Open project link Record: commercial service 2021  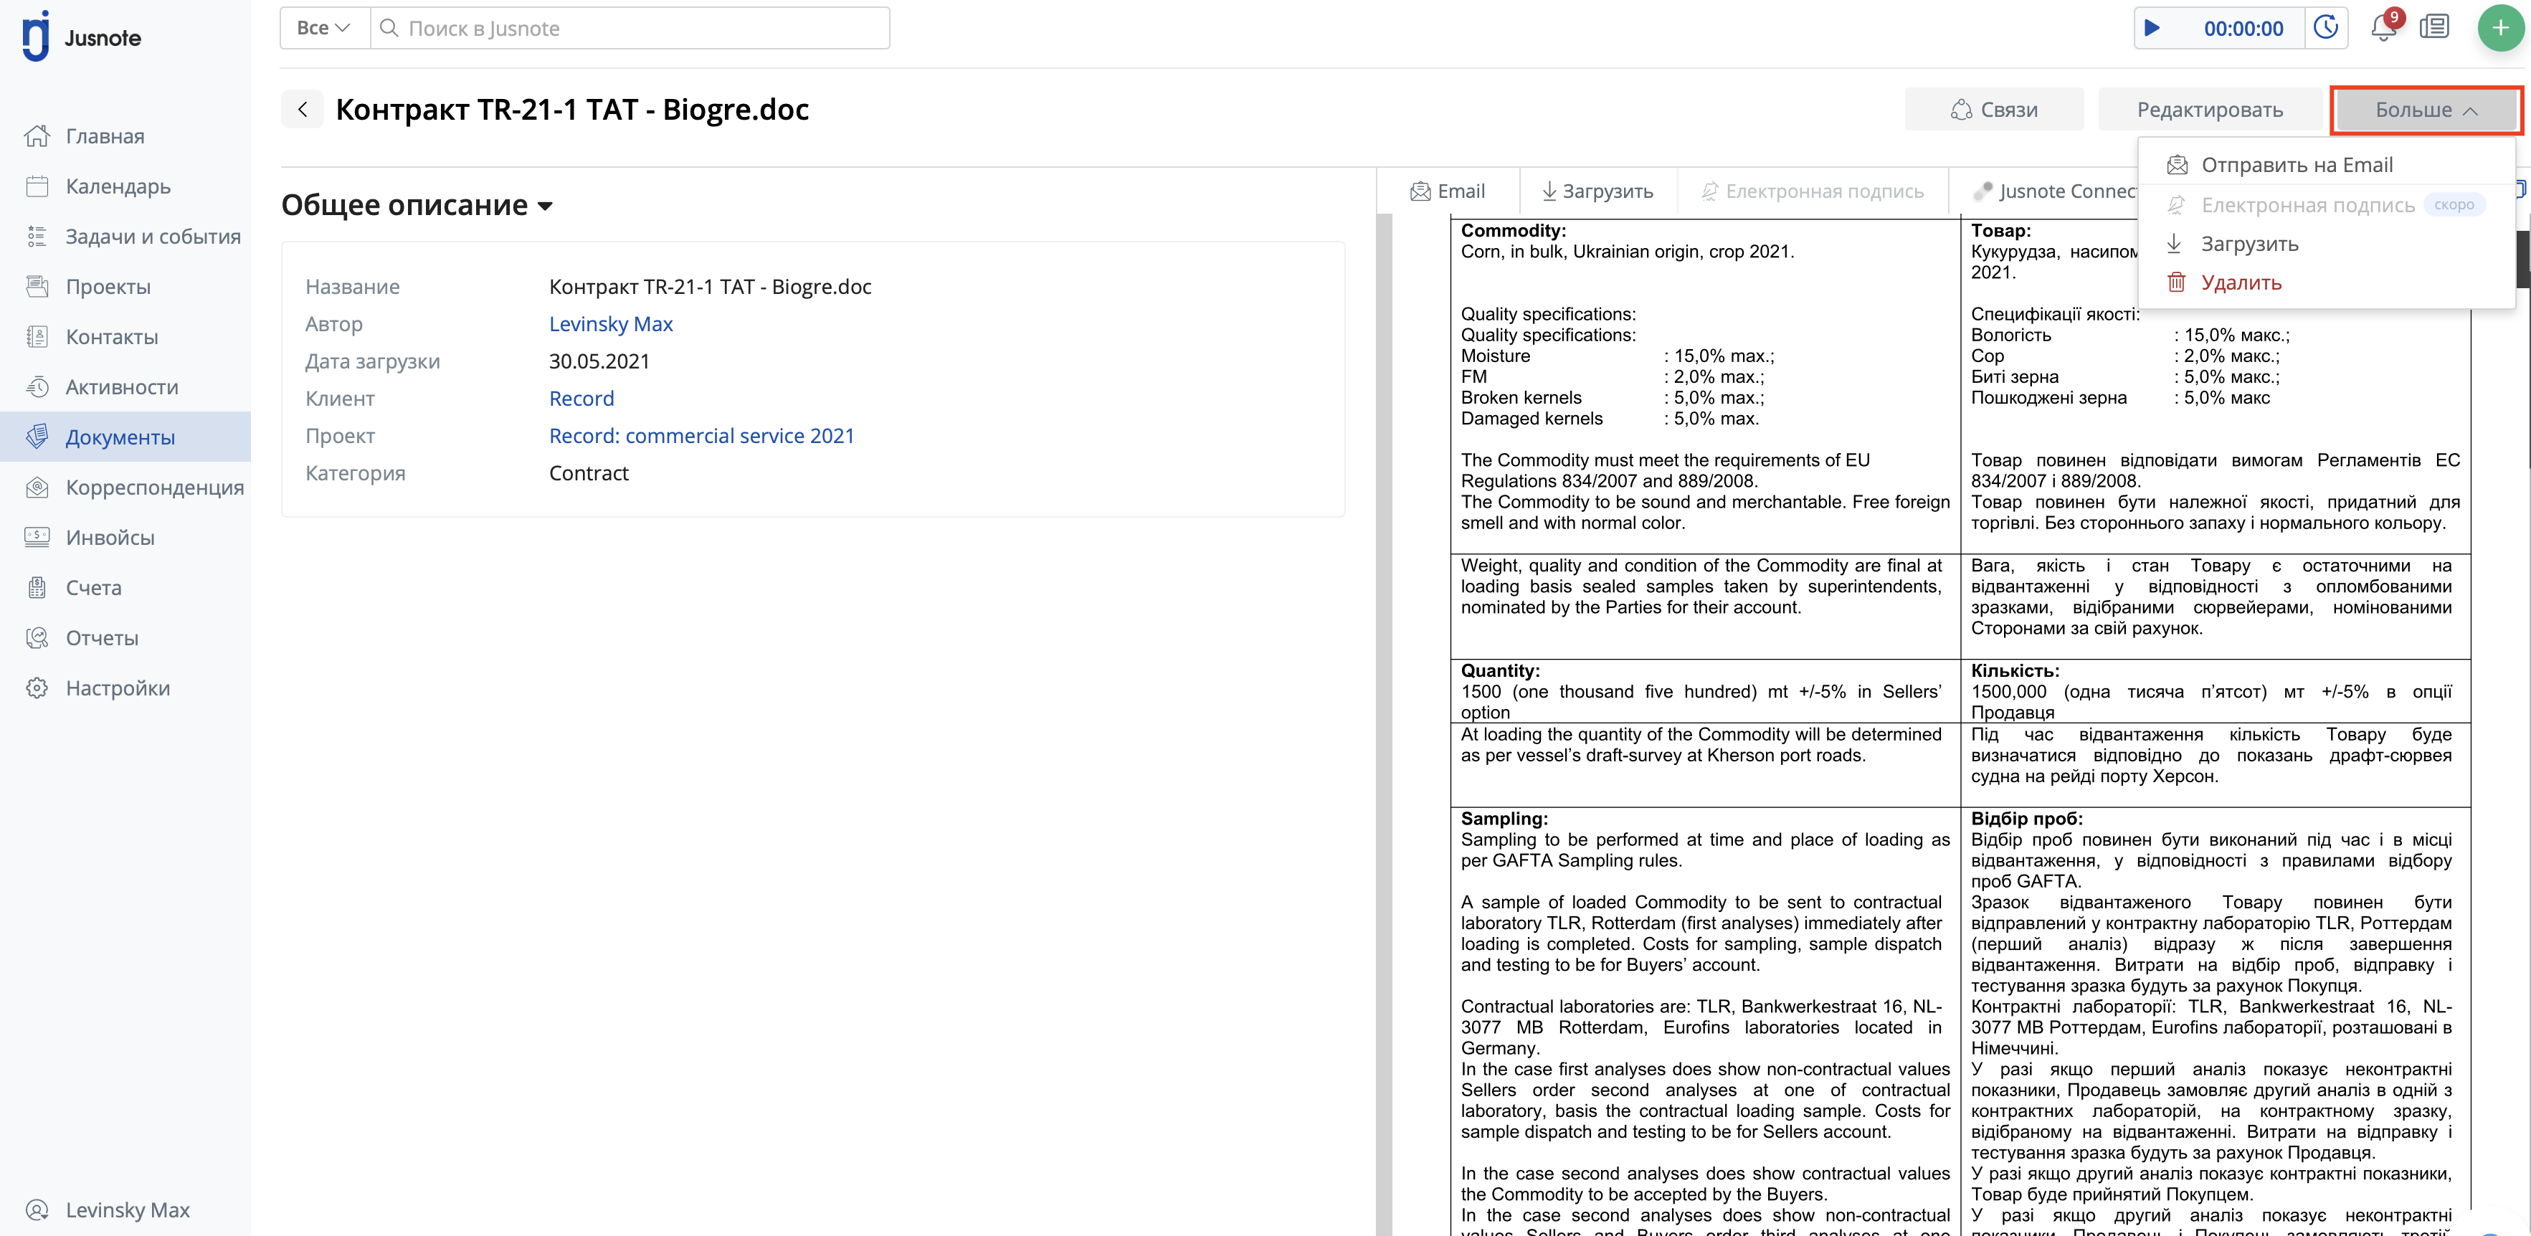tap(701, 435)
